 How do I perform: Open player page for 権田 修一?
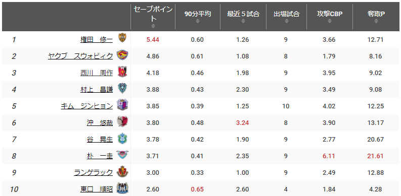(97, 40)
